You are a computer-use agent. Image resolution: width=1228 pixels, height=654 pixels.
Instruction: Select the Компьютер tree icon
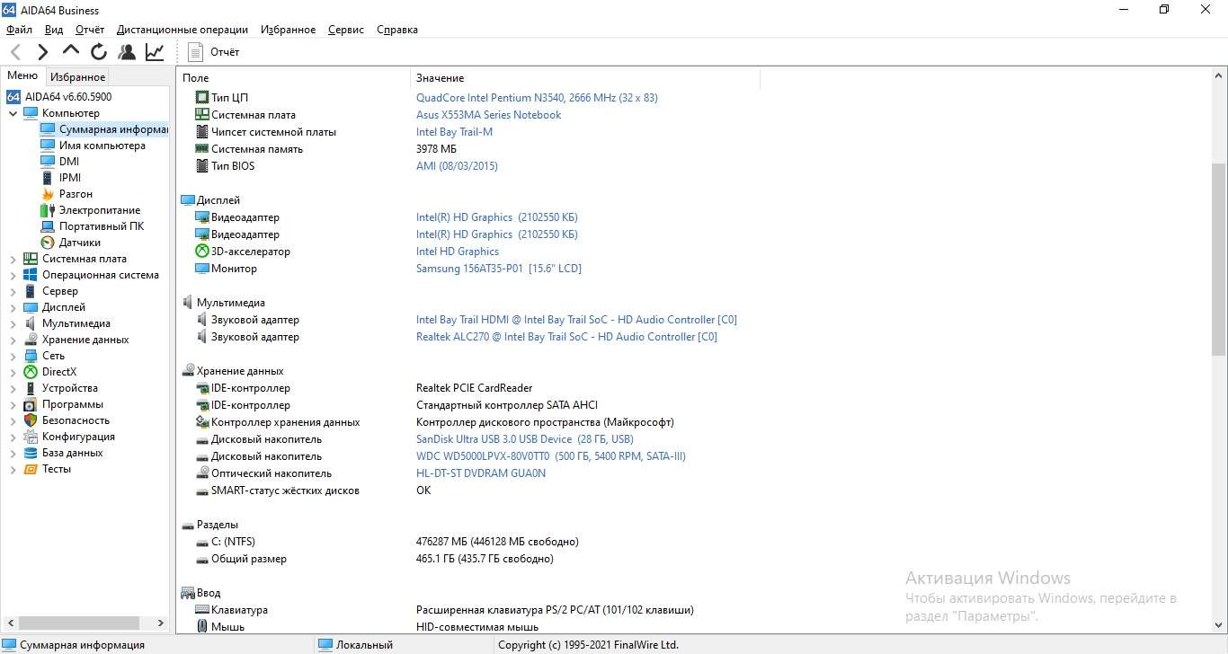coord(31,113)
